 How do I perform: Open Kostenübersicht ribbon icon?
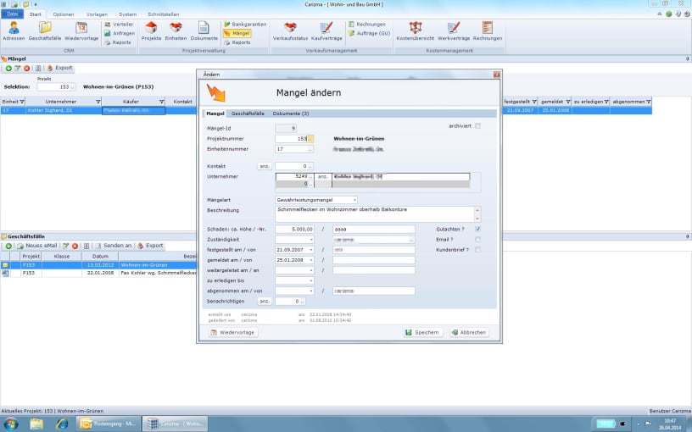416,31
